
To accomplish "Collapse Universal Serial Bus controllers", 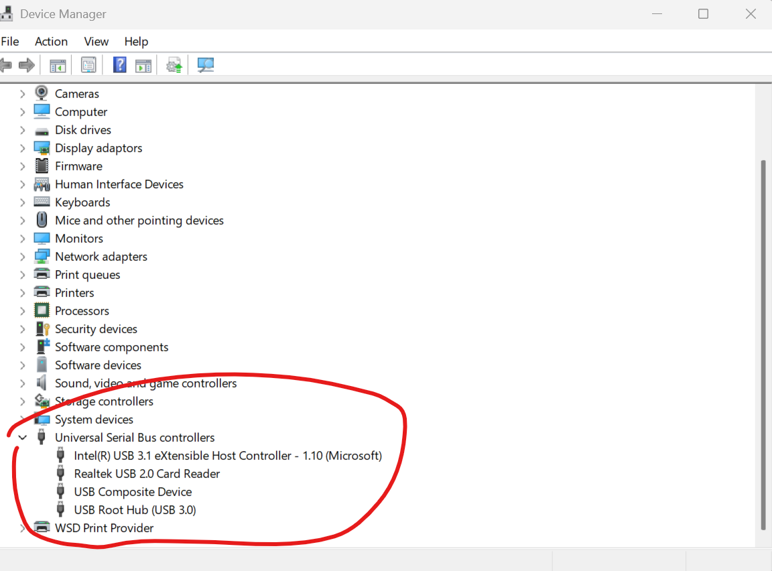I will click(22, 437).
